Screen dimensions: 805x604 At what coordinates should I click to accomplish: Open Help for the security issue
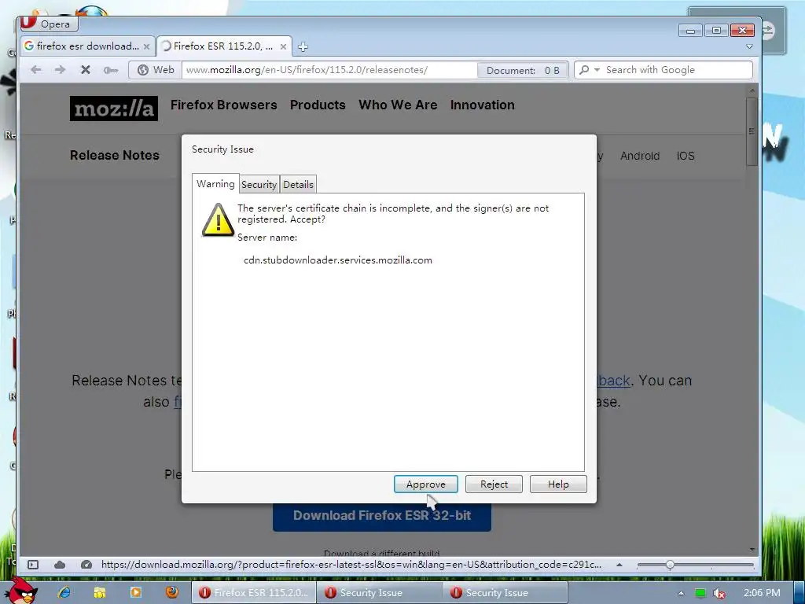[x=558, y=484]
